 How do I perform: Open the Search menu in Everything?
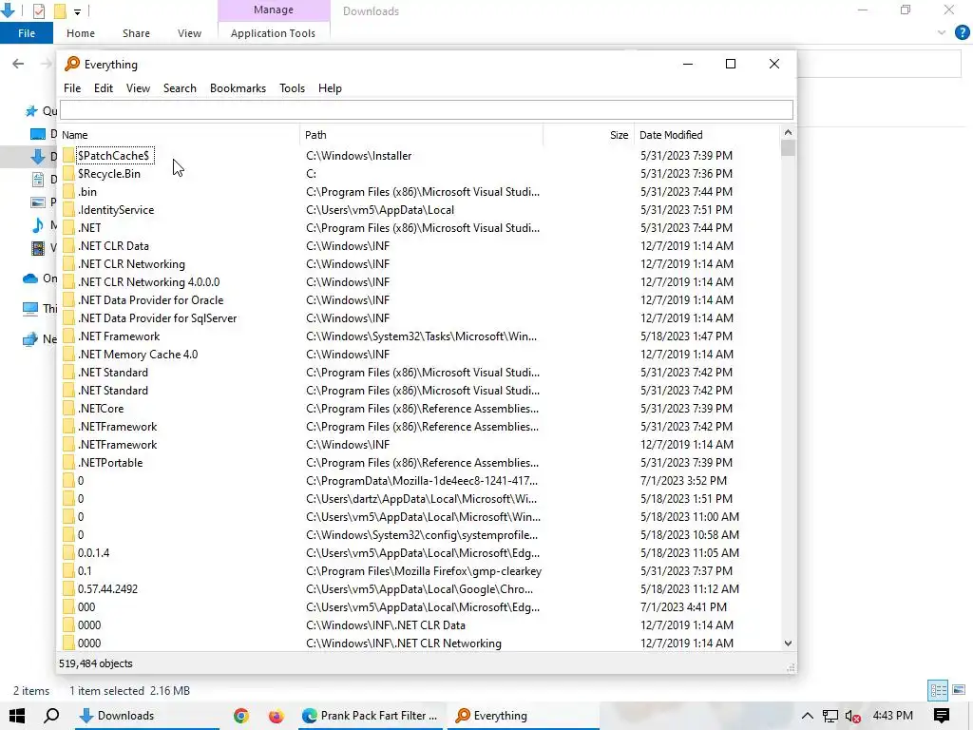pos(180,88)
